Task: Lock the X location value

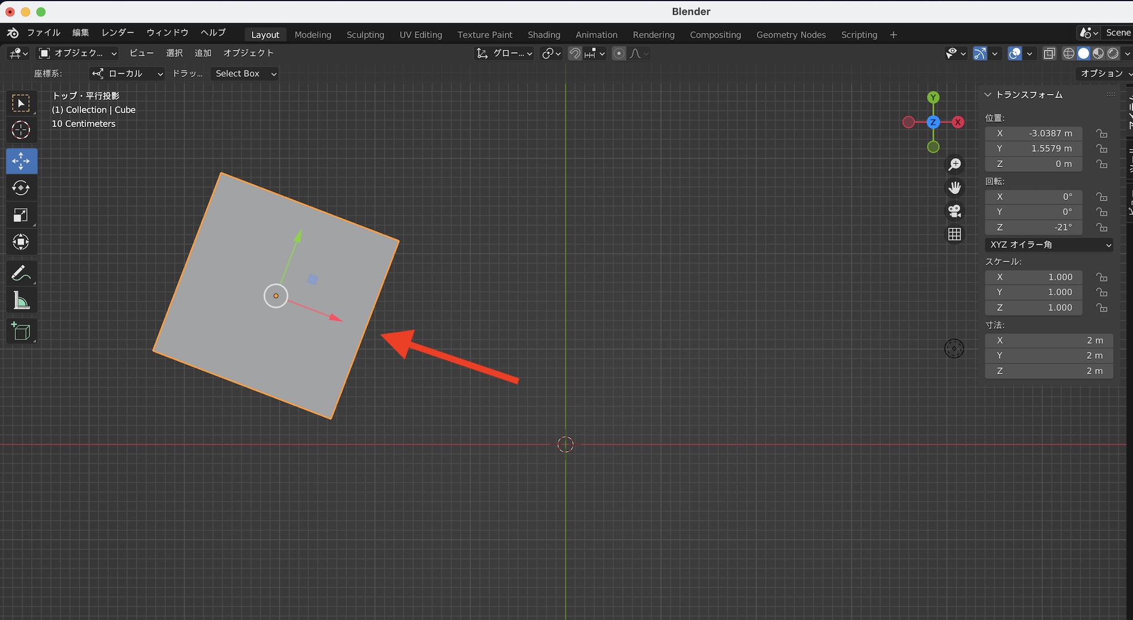Action: tap(1101, 134)
